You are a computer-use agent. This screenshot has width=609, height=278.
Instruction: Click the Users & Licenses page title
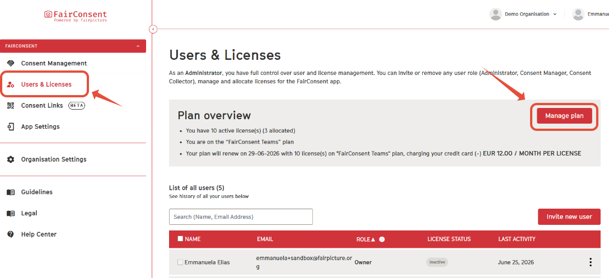click(225, 55)
